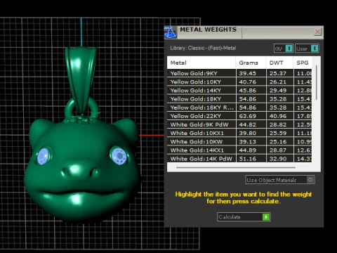Click the Library: Classic - (Fast)-Metal label
337x253 pixels.
(x=203, y=48)
